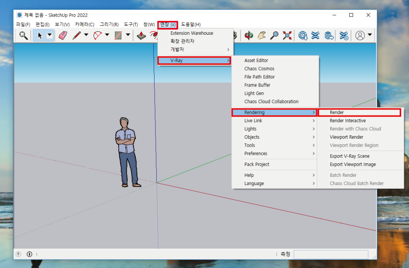This screenshot has height=268, width=409.
Task: Open Chaos Cosmos entry
Action: click(275, 69)
